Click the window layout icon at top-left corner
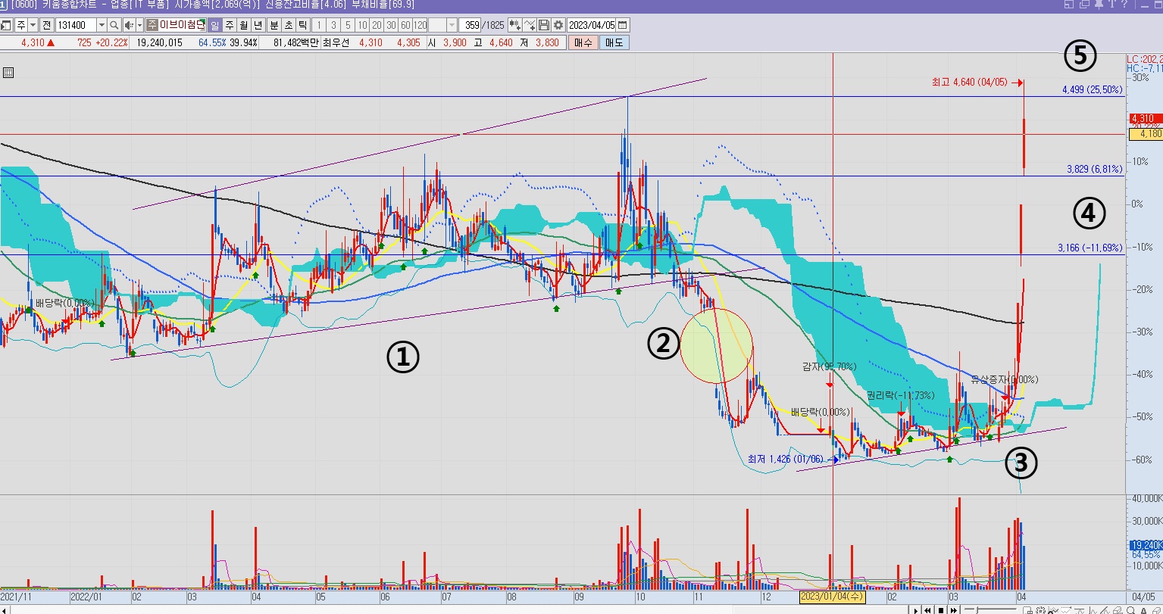This screenshot has width=1163, height=614. pos(6,25)
